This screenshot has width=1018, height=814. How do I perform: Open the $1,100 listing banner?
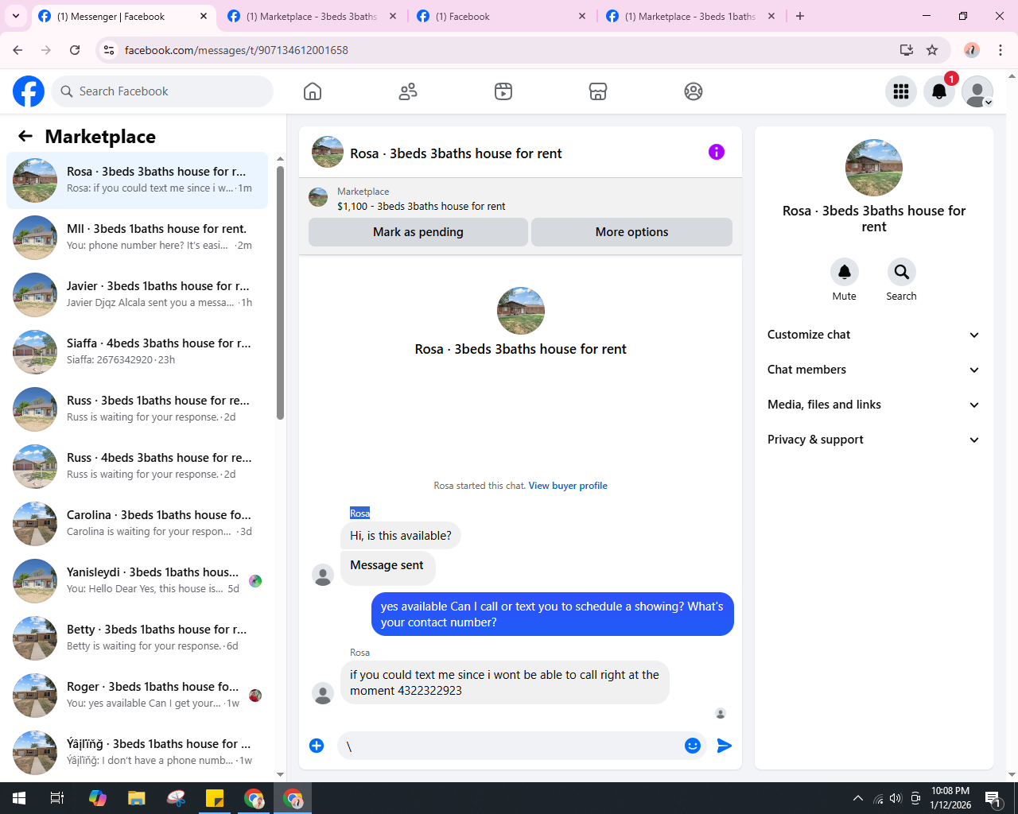tap(520, 199)
